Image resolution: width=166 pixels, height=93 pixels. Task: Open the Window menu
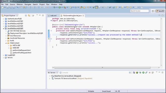click(x=54, y=4)
